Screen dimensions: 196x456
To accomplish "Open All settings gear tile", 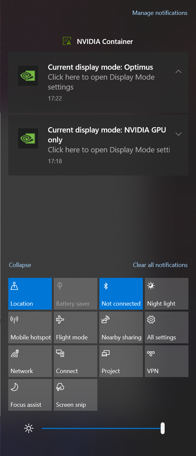I will coord(167,327).
